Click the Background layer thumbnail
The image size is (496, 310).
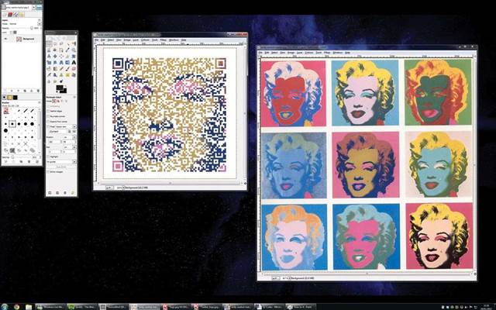click(x=19, y=40)
